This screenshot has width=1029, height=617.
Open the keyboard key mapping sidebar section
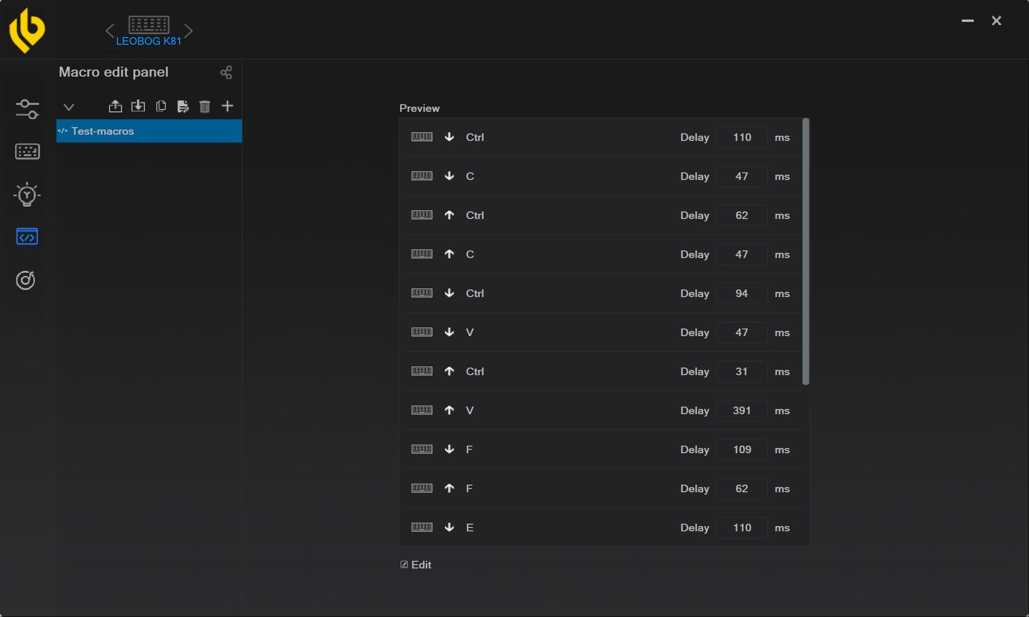pyautogui.click(x=27, y=151)
